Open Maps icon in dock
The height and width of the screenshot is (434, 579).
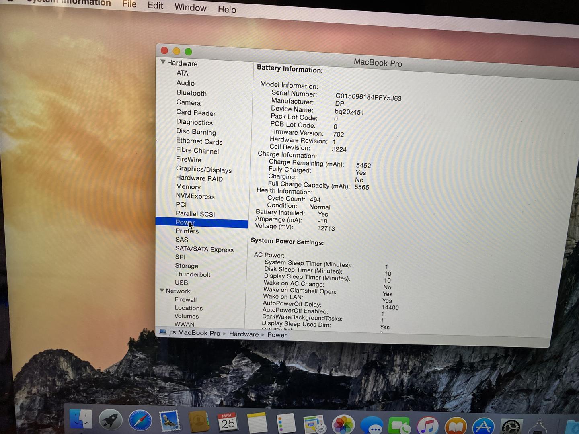point(314,425)
